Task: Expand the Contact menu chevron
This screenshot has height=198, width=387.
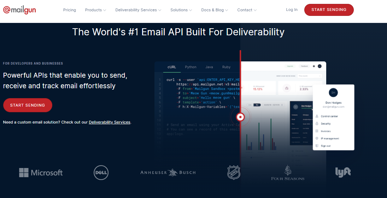Action: 255,10
